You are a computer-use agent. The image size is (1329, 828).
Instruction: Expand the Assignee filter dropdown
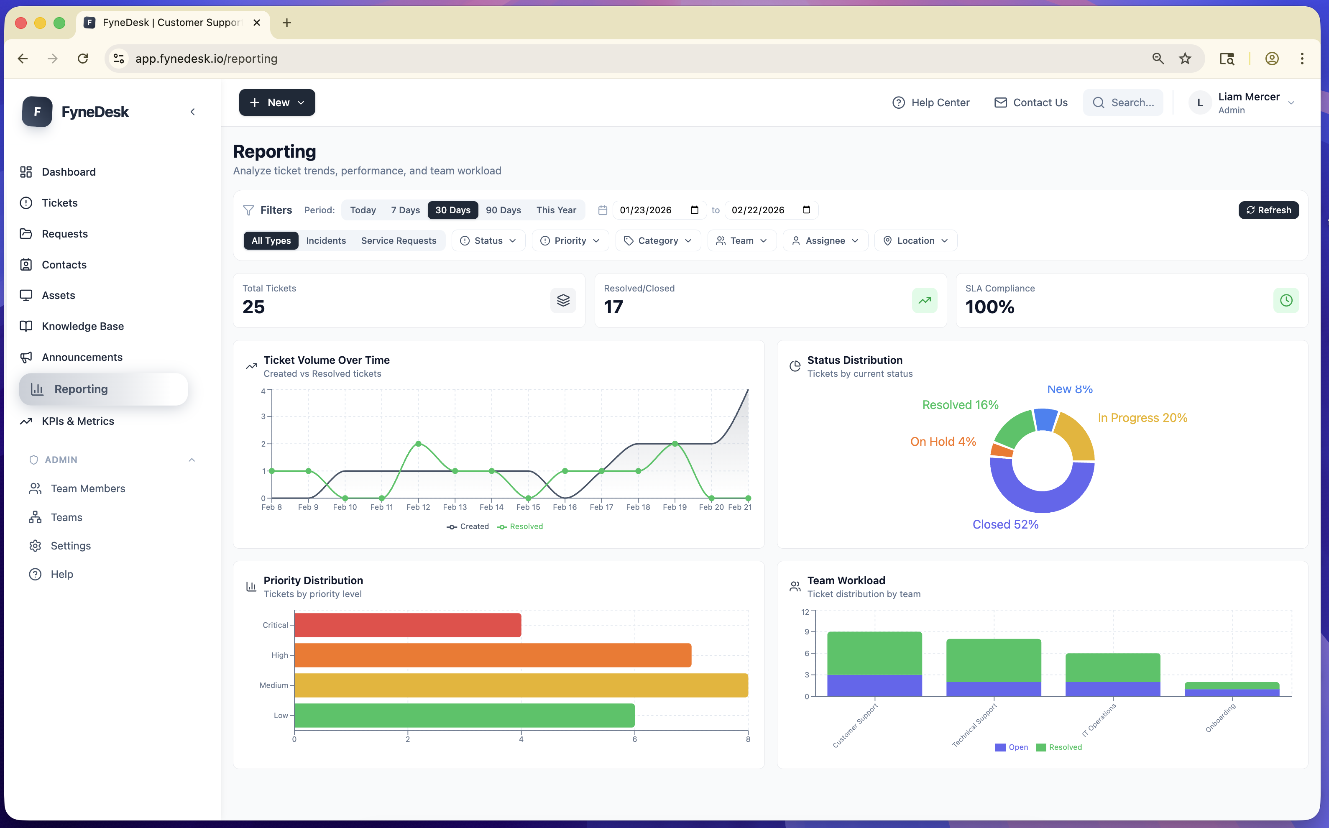825,240
